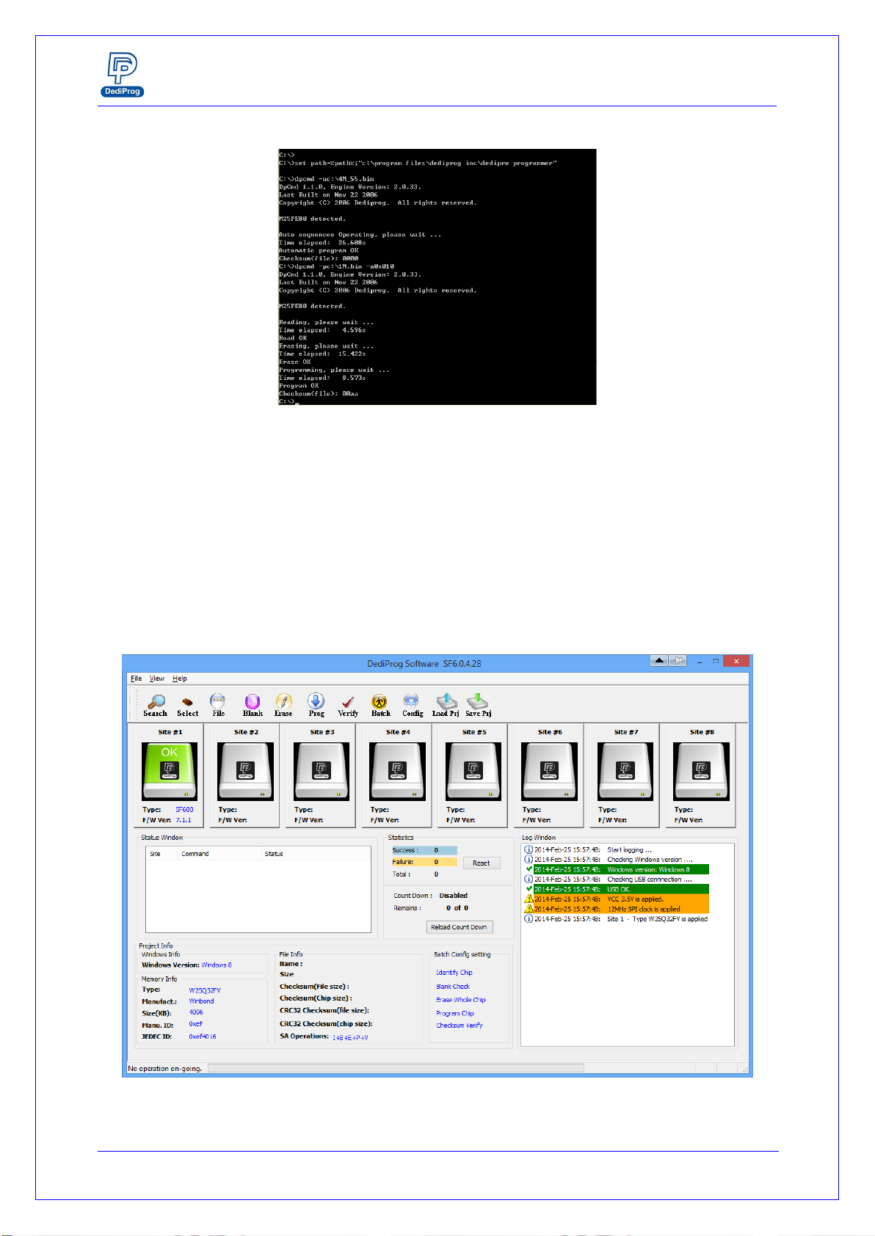Click the up-arrow button in the title bar
875x1236 pixels.
coord(659,661)
